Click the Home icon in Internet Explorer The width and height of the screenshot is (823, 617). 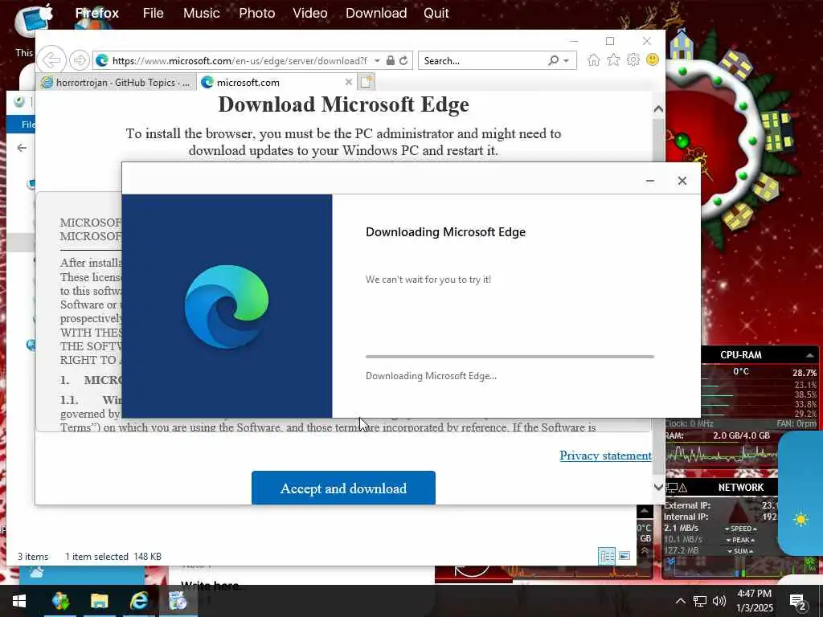594,59
